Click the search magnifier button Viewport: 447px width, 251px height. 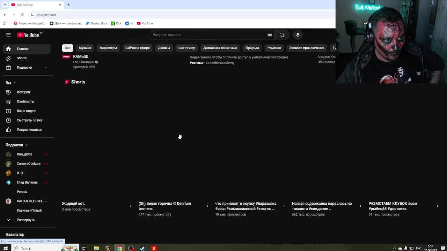click(x=282, y=35)
